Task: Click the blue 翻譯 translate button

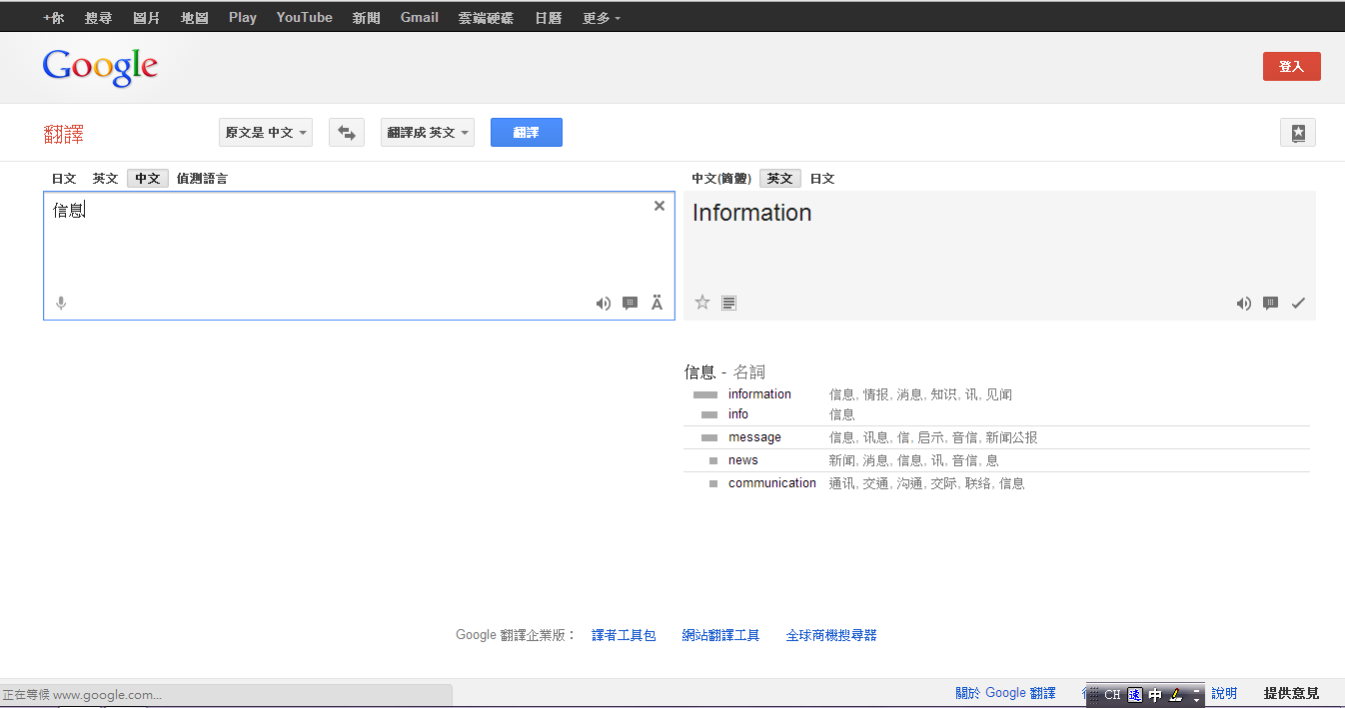Action: (527, 132)
